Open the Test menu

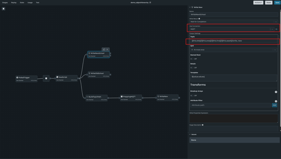point(37,3)
